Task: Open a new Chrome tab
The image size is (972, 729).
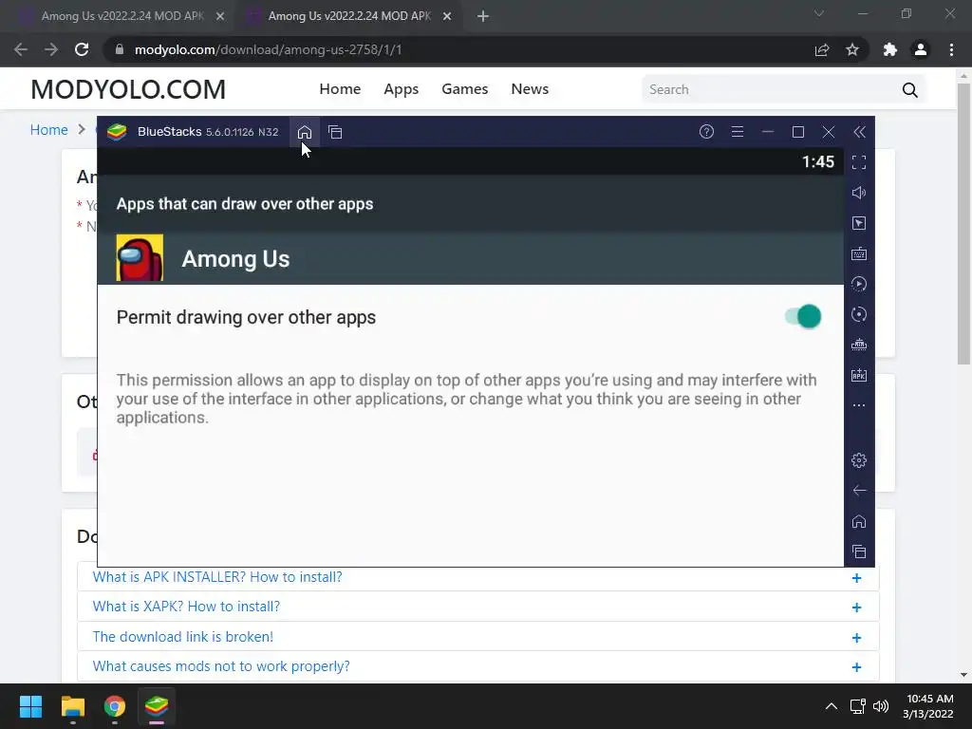Action: click(x=483, y=17)
